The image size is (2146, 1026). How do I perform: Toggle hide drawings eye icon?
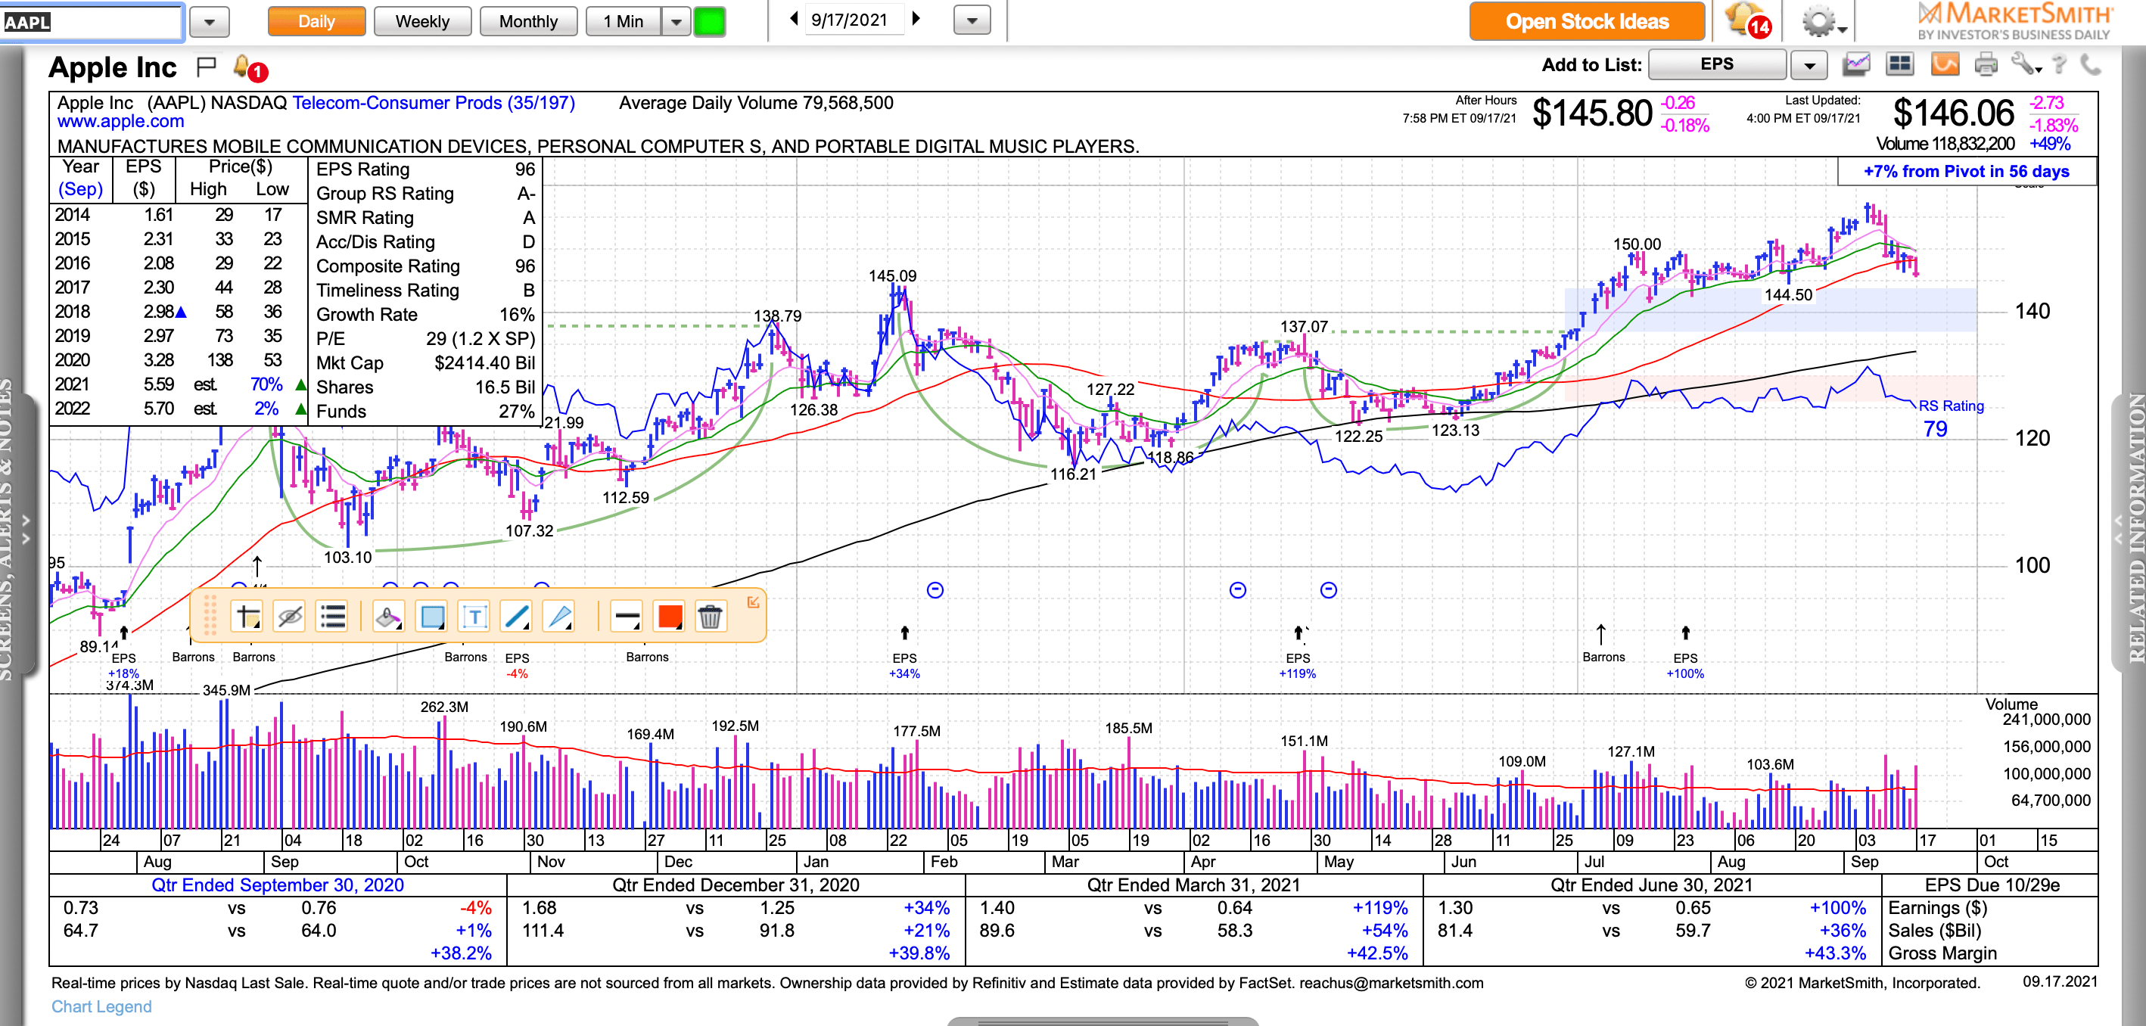tap(289, 617)
